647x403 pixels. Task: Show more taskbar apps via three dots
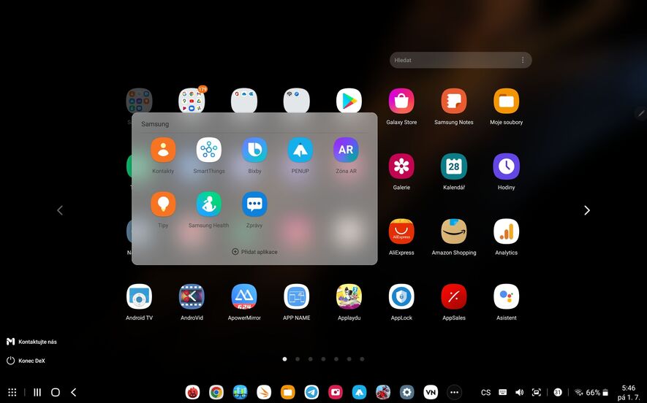click(454, 392)
